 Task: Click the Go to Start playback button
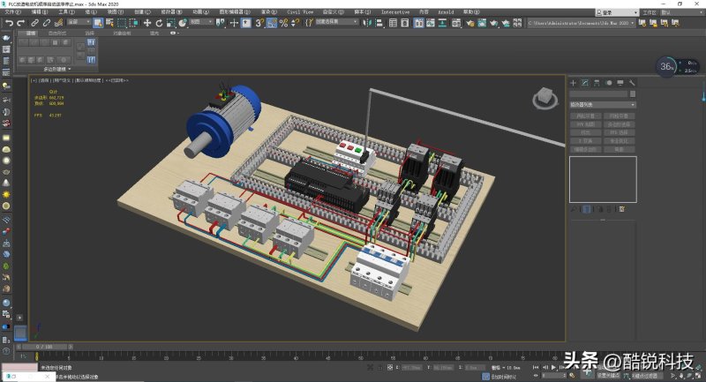tap(536, 368)
